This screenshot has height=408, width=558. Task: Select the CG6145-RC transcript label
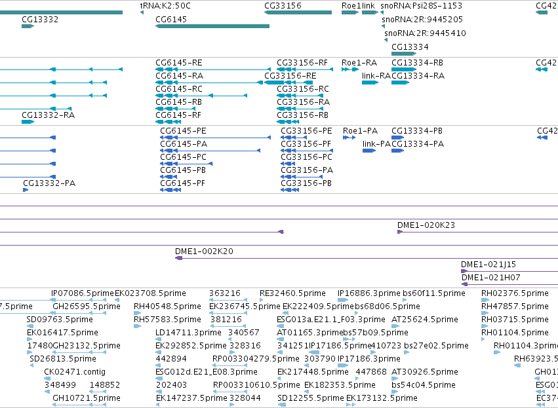(x=178, y=89)
